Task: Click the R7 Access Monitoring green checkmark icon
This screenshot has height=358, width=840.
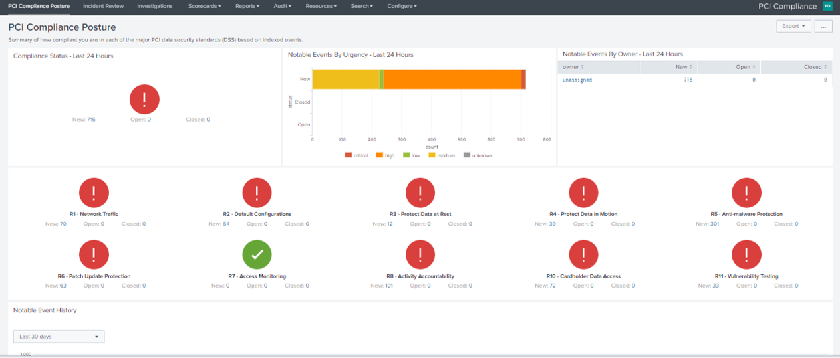Action: pyautogui.click(x=257, y=254)
